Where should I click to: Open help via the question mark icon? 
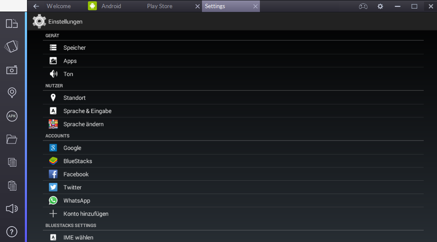pyautogui.click(x=12, y=232)
